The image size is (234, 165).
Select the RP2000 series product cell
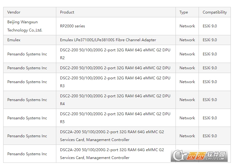tap(72, 26)
